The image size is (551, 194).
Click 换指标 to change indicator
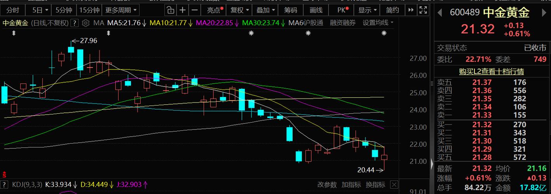[375, 185]
